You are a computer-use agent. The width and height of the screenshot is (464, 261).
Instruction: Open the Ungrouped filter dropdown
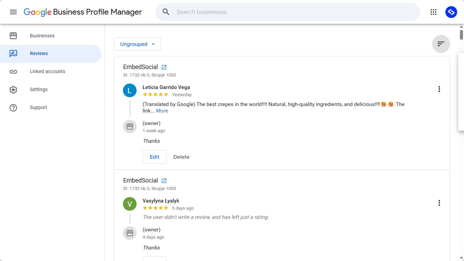137,44
